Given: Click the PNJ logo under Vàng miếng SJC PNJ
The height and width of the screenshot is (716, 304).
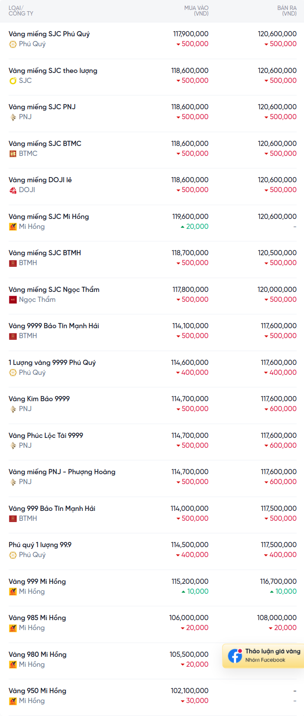Looking at the screenshot, I should pyautogui.click(x=13, y=117).
